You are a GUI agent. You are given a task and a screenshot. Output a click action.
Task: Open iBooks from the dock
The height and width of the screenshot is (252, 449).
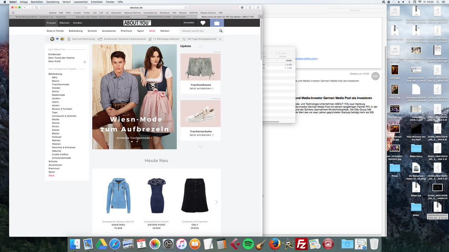(x=195, y=244)
